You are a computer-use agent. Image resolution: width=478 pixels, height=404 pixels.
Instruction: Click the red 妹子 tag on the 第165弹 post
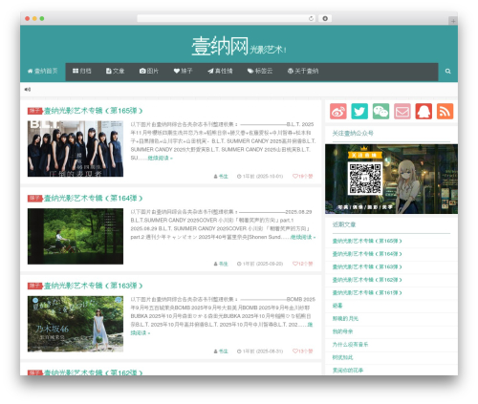coord(35,111)
